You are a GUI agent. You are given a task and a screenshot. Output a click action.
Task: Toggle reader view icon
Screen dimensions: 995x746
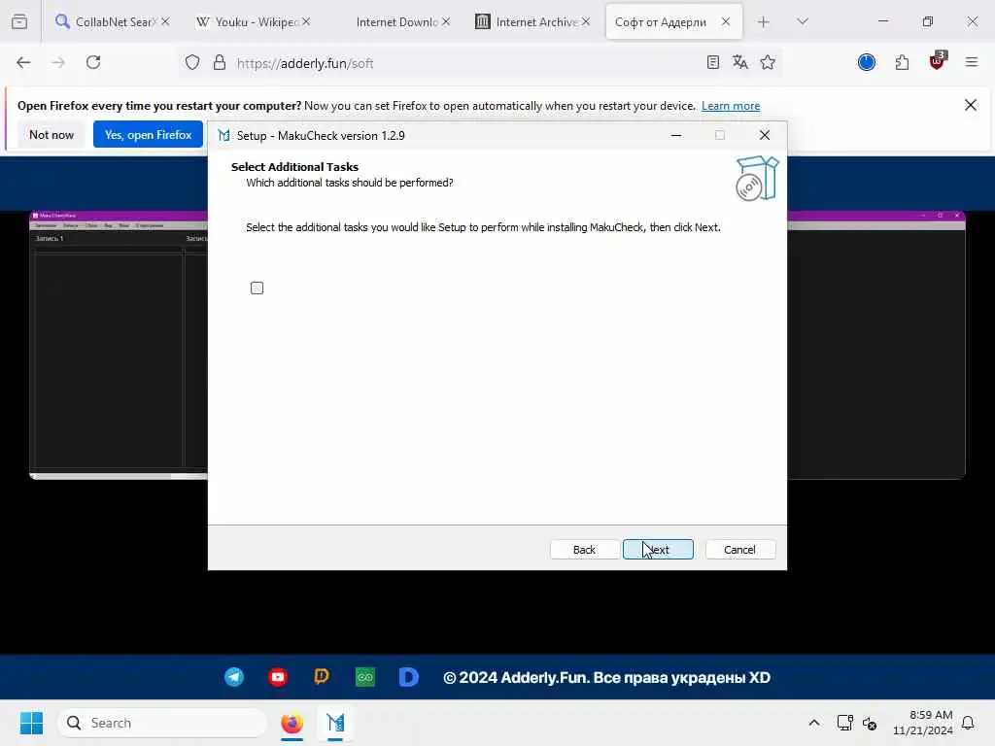click(x=712, y=62)
